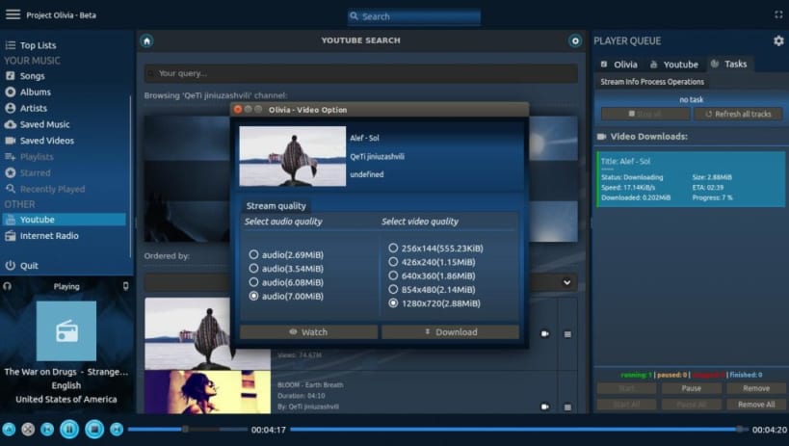Click the headphone icon left of Playing
This screenshot has height=446, width=789.
[x=7, y=286]
